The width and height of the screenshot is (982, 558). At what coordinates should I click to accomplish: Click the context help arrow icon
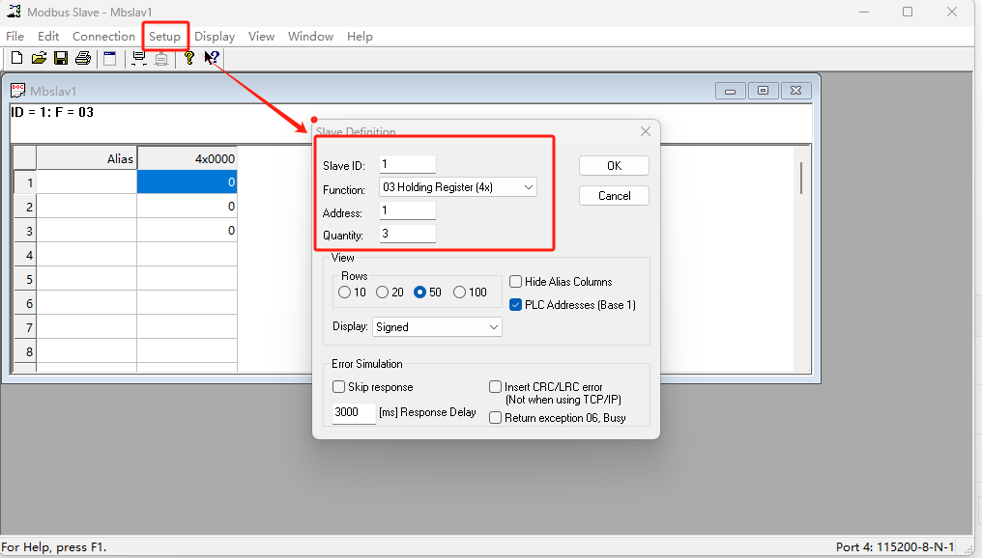212,58
